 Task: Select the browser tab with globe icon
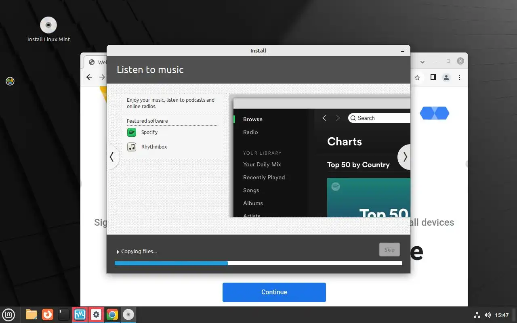click(96, 62)
